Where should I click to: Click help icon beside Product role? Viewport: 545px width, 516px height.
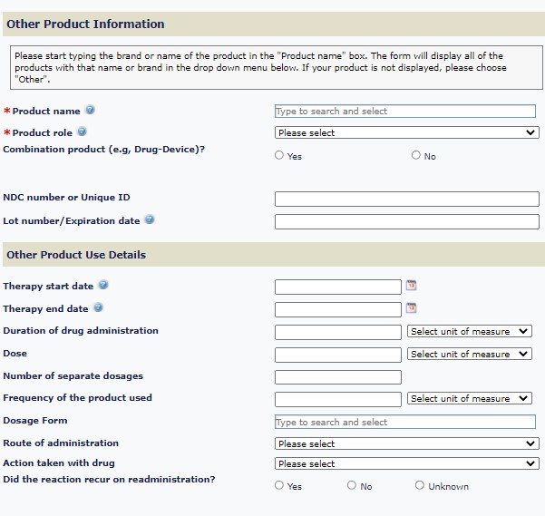point(83,132)
